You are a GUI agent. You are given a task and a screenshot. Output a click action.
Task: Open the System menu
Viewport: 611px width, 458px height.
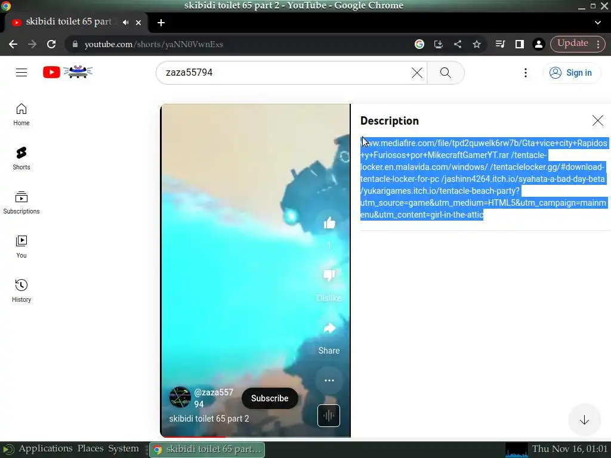point(123,448)
